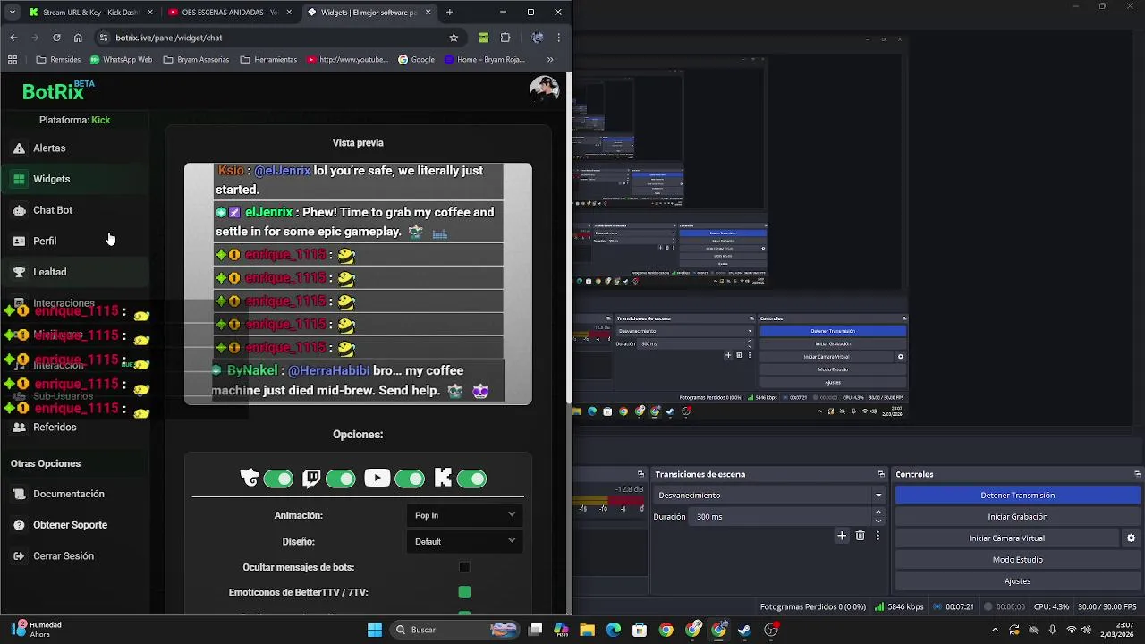Uncheck Emoticonos de BetterTTV / 7TV checkbox
This screenshot has width=1145, height=644.
464,592
